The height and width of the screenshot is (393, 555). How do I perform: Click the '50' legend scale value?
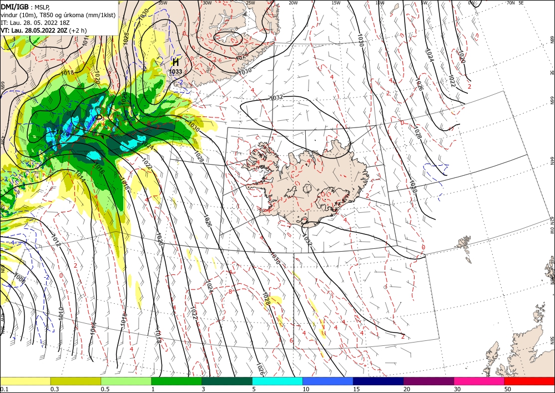[x=508, y=389]
